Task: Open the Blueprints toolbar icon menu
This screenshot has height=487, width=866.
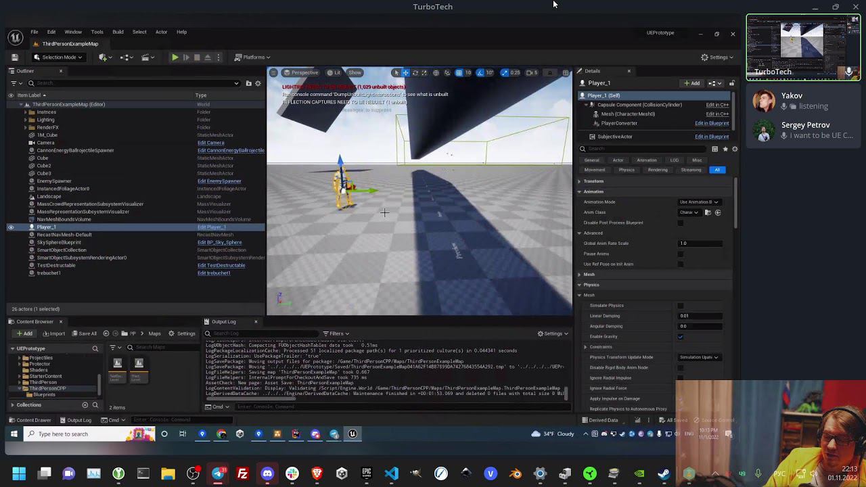Action: (127, 57)
